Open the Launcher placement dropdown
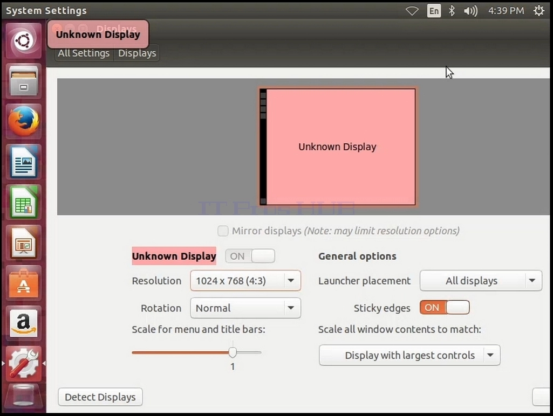Screen dimensions: 553x416 coord(481,281)
